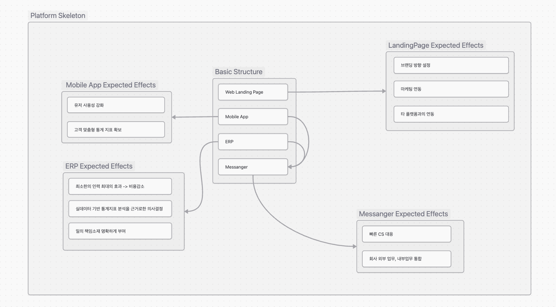Select the ERP Expected Effects group title
This screenshot has width=556, height=307.
[99, 166]
